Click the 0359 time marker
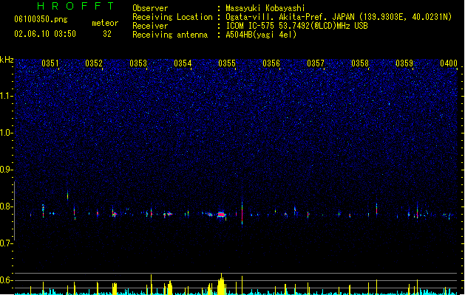This screenshot has width=465, height=295. click(x=404, y=63)
